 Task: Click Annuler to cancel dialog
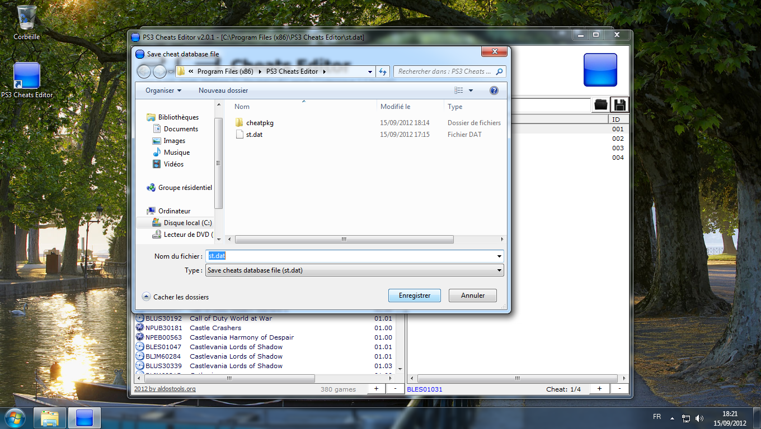[473, 295]
